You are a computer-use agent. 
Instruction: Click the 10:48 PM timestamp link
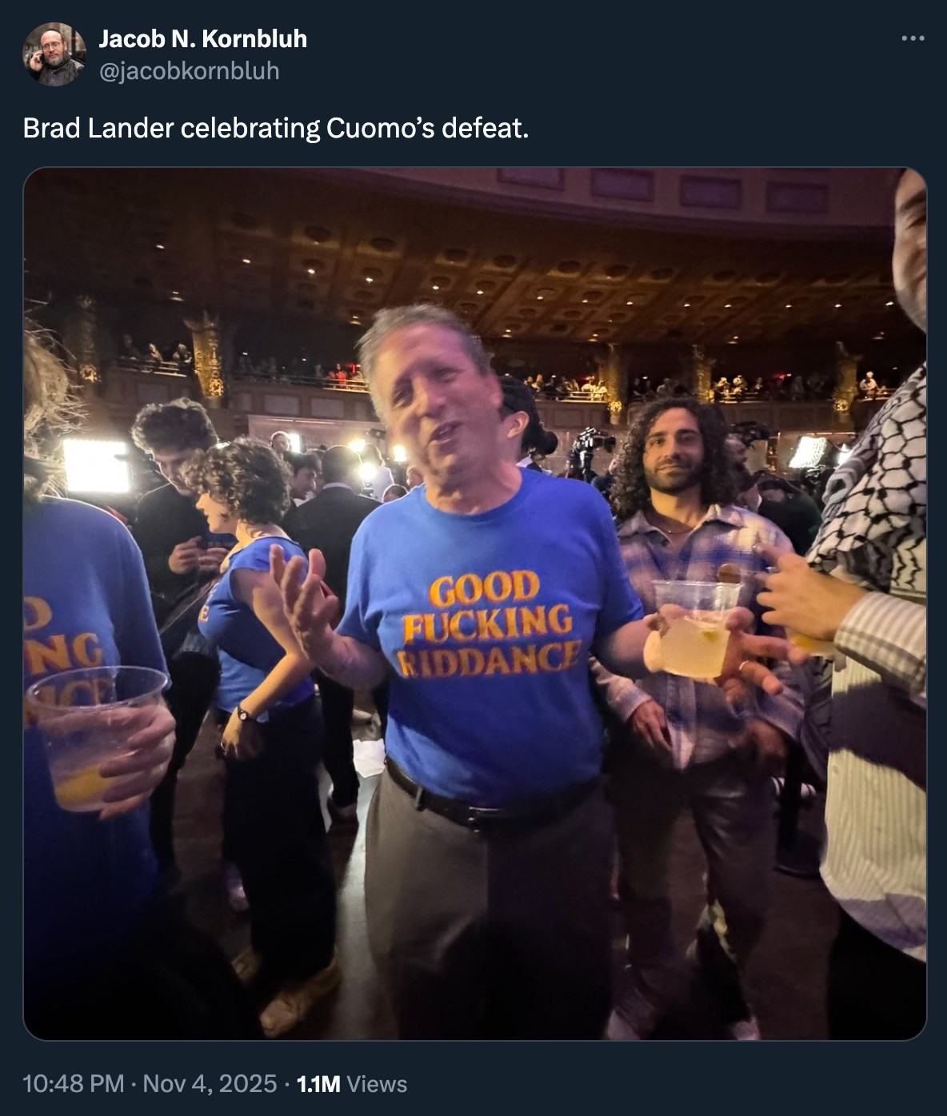(x=73, y=1084)
